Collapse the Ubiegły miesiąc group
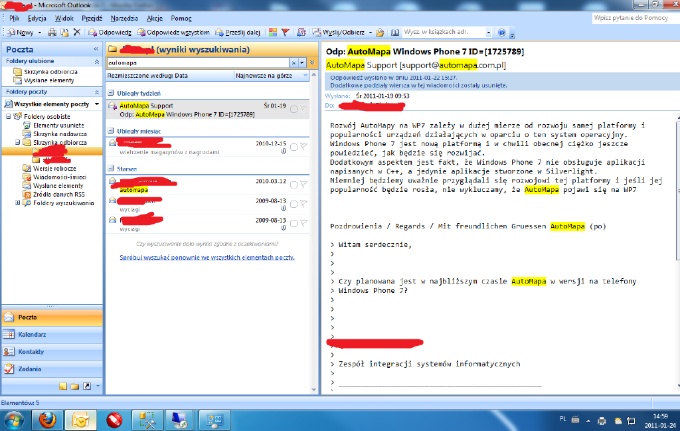 [x=111, y=131]
